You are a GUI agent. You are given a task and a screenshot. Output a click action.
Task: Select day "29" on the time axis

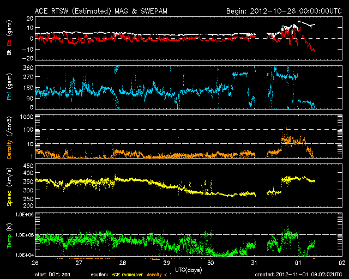pos(166,263)
